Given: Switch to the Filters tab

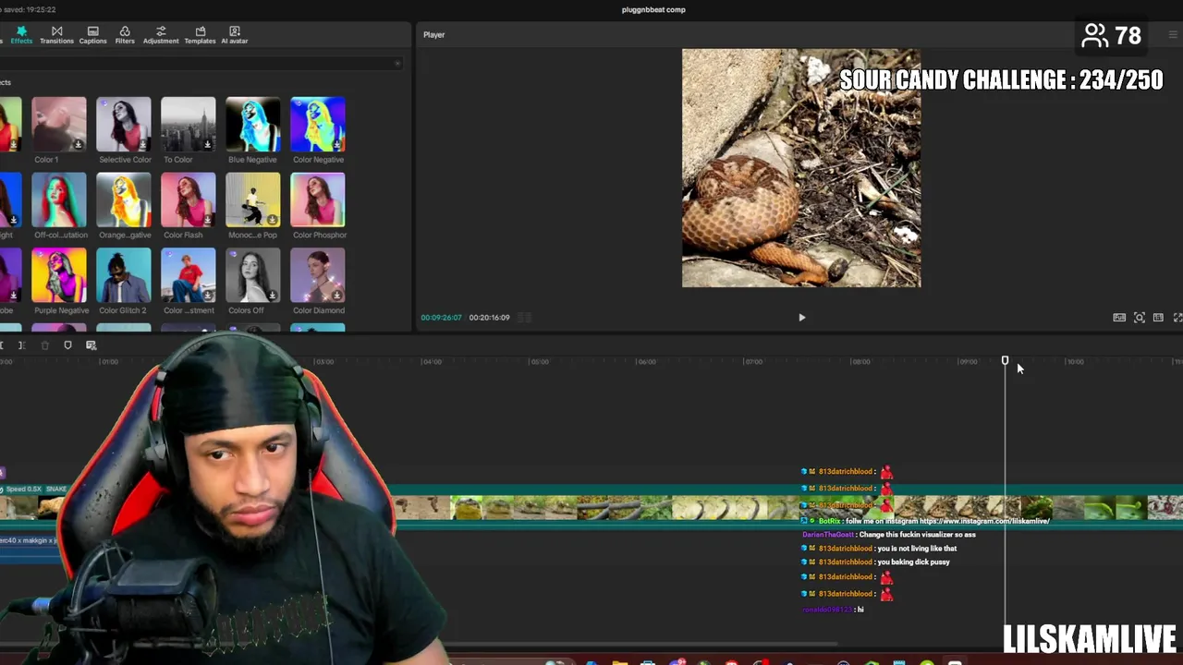Looking at the screenshot, I should [x=125, y=35].
